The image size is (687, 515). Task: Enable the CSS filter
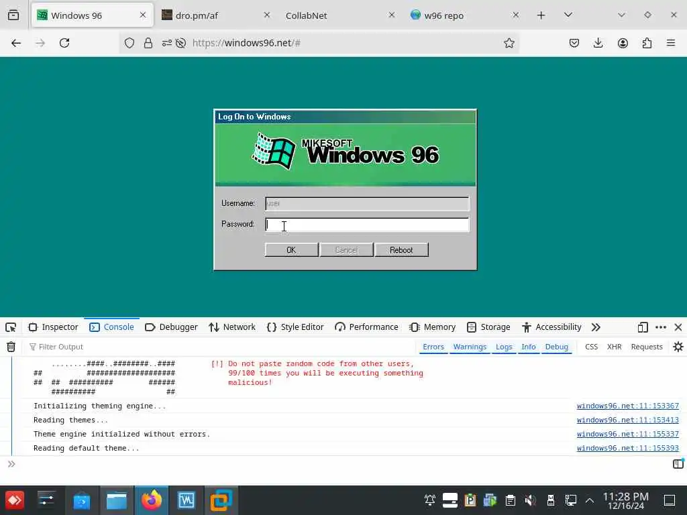click(591, 347)
